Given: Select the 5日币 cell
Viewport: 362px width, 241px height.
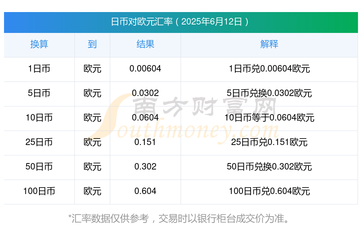Looking at the screenshot, I should coord(39,93).
